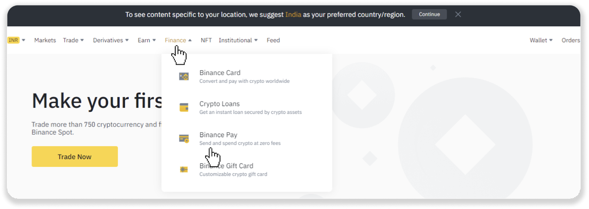Click Continue in the location banner
Image resolution: width=589 pixels, height=209 pixels.
click(x=429, y=14)
